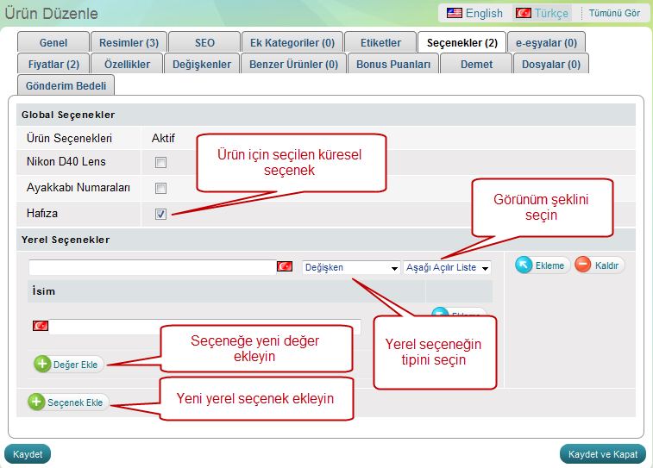Open the Fiyatlar (2) tab

(53, 64)
